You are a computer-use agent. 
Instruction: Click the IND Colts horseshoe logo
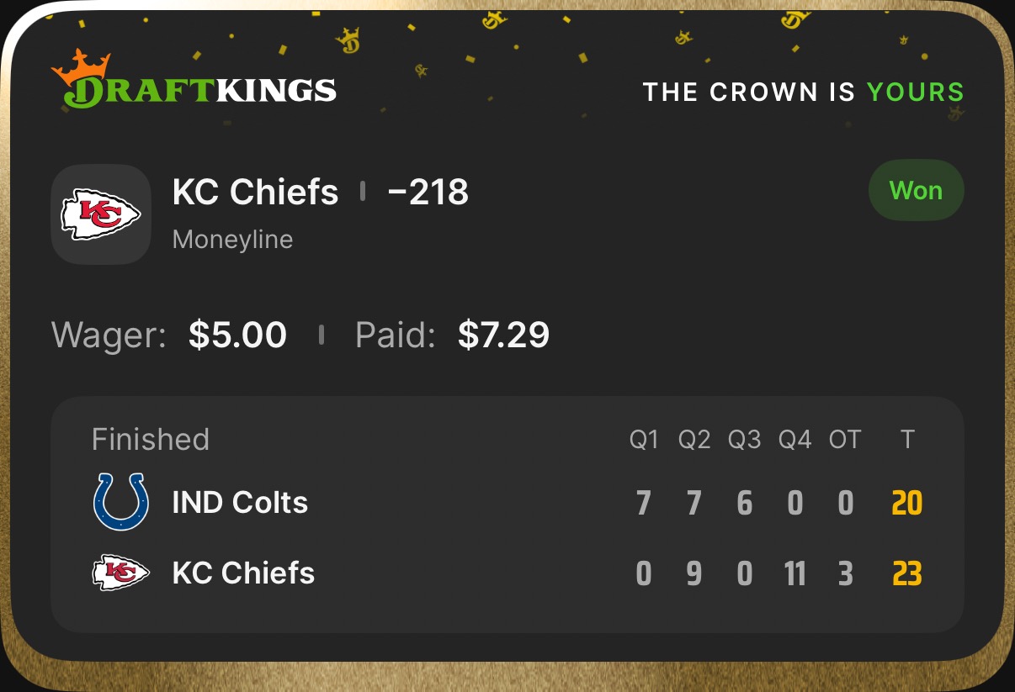click(x=120, y=502)
